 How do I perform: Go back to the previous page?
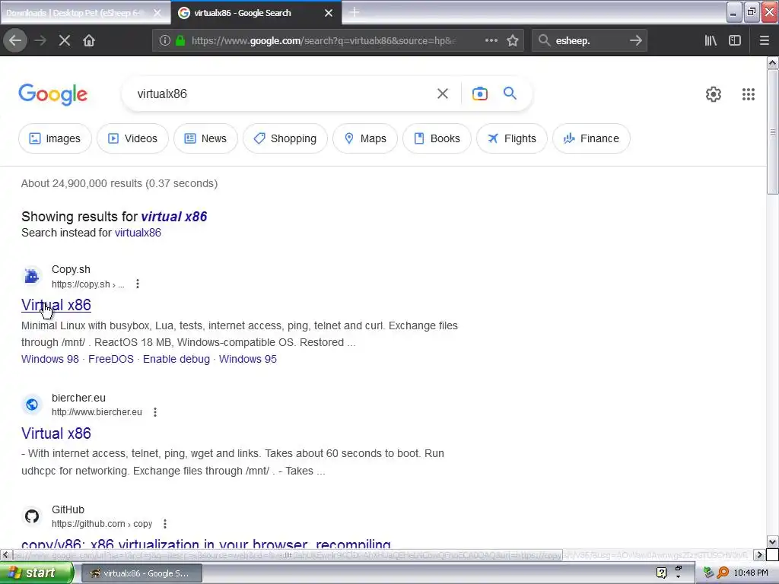pos(15,40)
